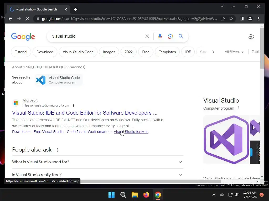Stop loading the page button
The image size is (269, 201).
tap(27, 19)
